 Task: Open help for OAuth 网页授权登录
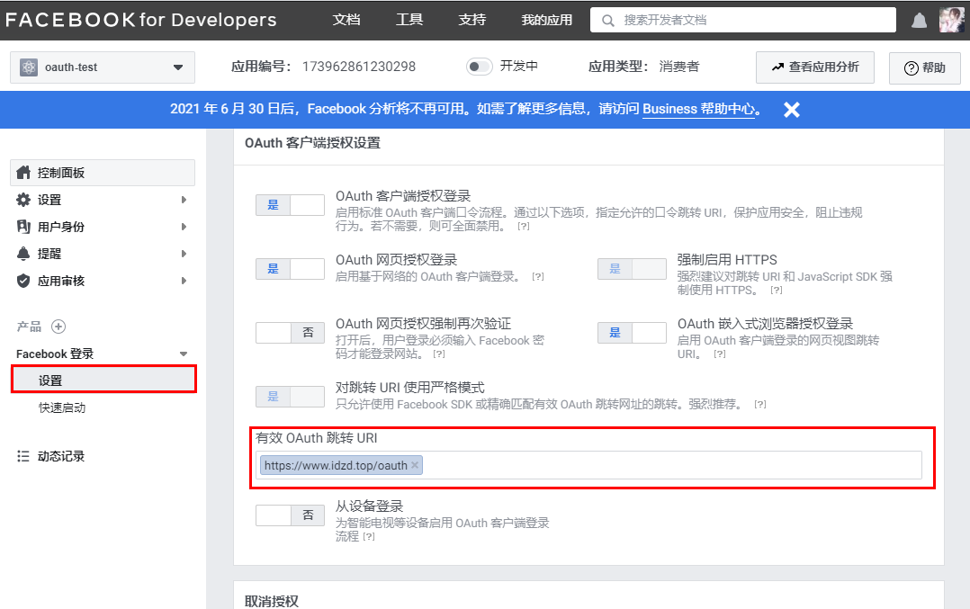click(x=538, y=276)
